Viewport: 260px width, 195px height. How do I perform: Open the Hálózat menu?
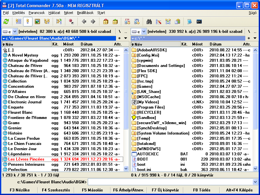coord(54,13)
